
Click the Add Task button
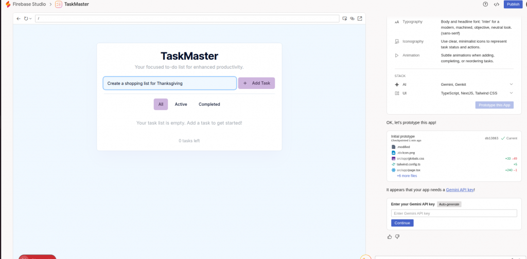(256, 83)
